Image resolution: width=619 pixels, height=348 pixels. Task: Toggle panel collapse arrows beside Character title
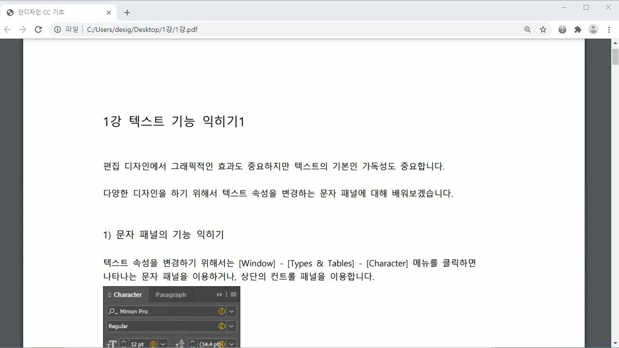[x=110, y=294]
